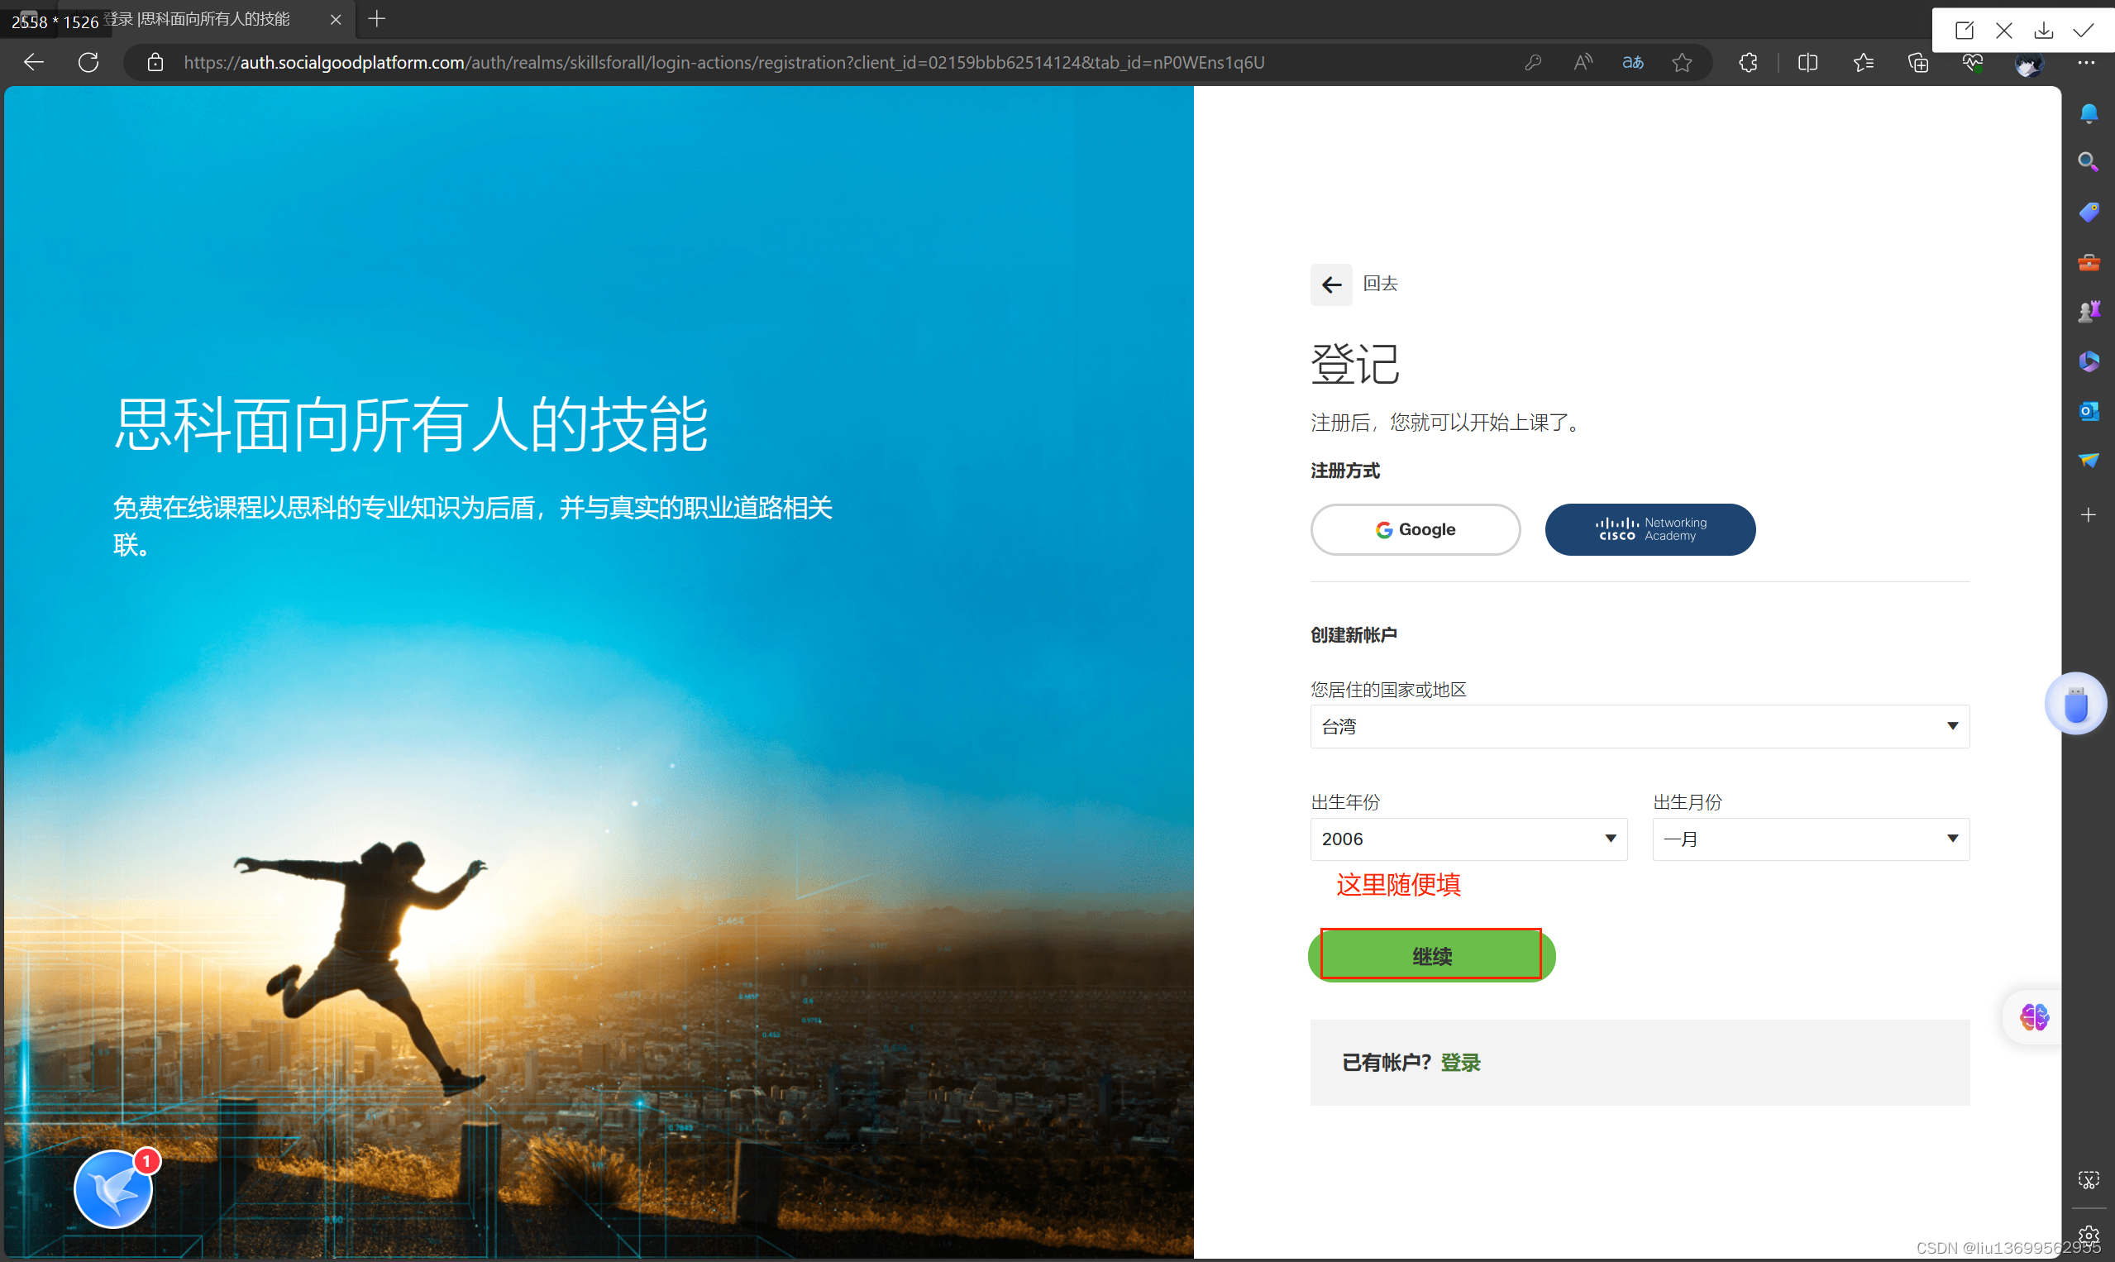Toggle split screen view icon
This screenshot has width=2115, height=1262.
(1807, 62)
